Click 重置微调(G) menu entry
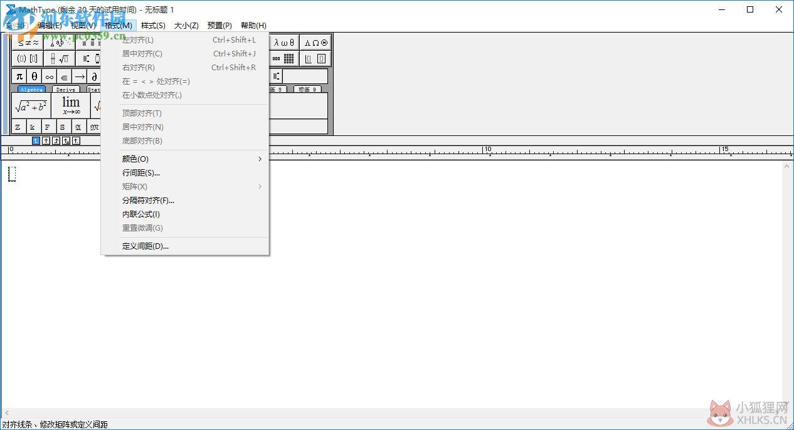This screenshot has width=794, height=430. pos(185,228)
